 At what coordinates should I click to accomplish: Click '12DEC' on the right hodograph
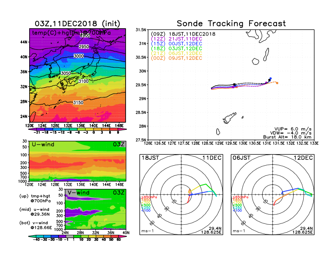click(x=303, y=158)
